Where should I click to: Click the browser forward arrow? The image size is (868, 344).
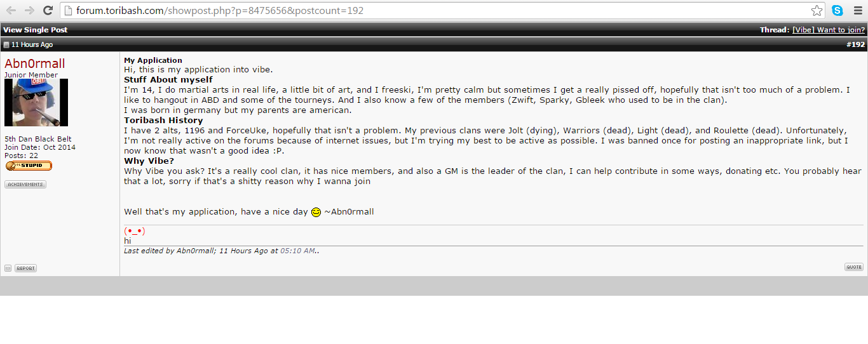tap(29, 10)
